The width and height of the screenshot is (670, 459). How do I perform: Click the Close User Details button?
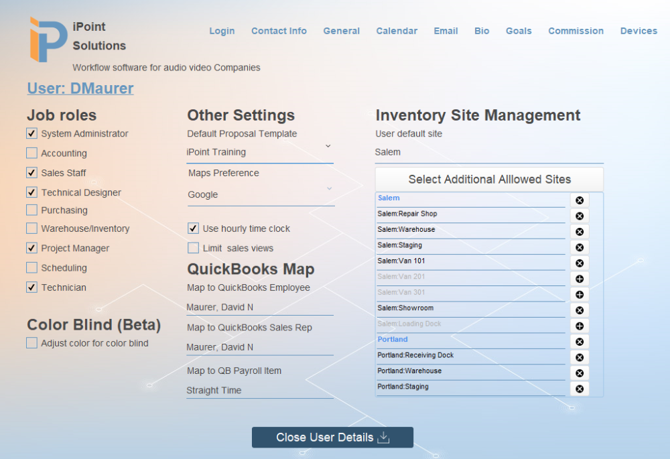pos(332,437)
